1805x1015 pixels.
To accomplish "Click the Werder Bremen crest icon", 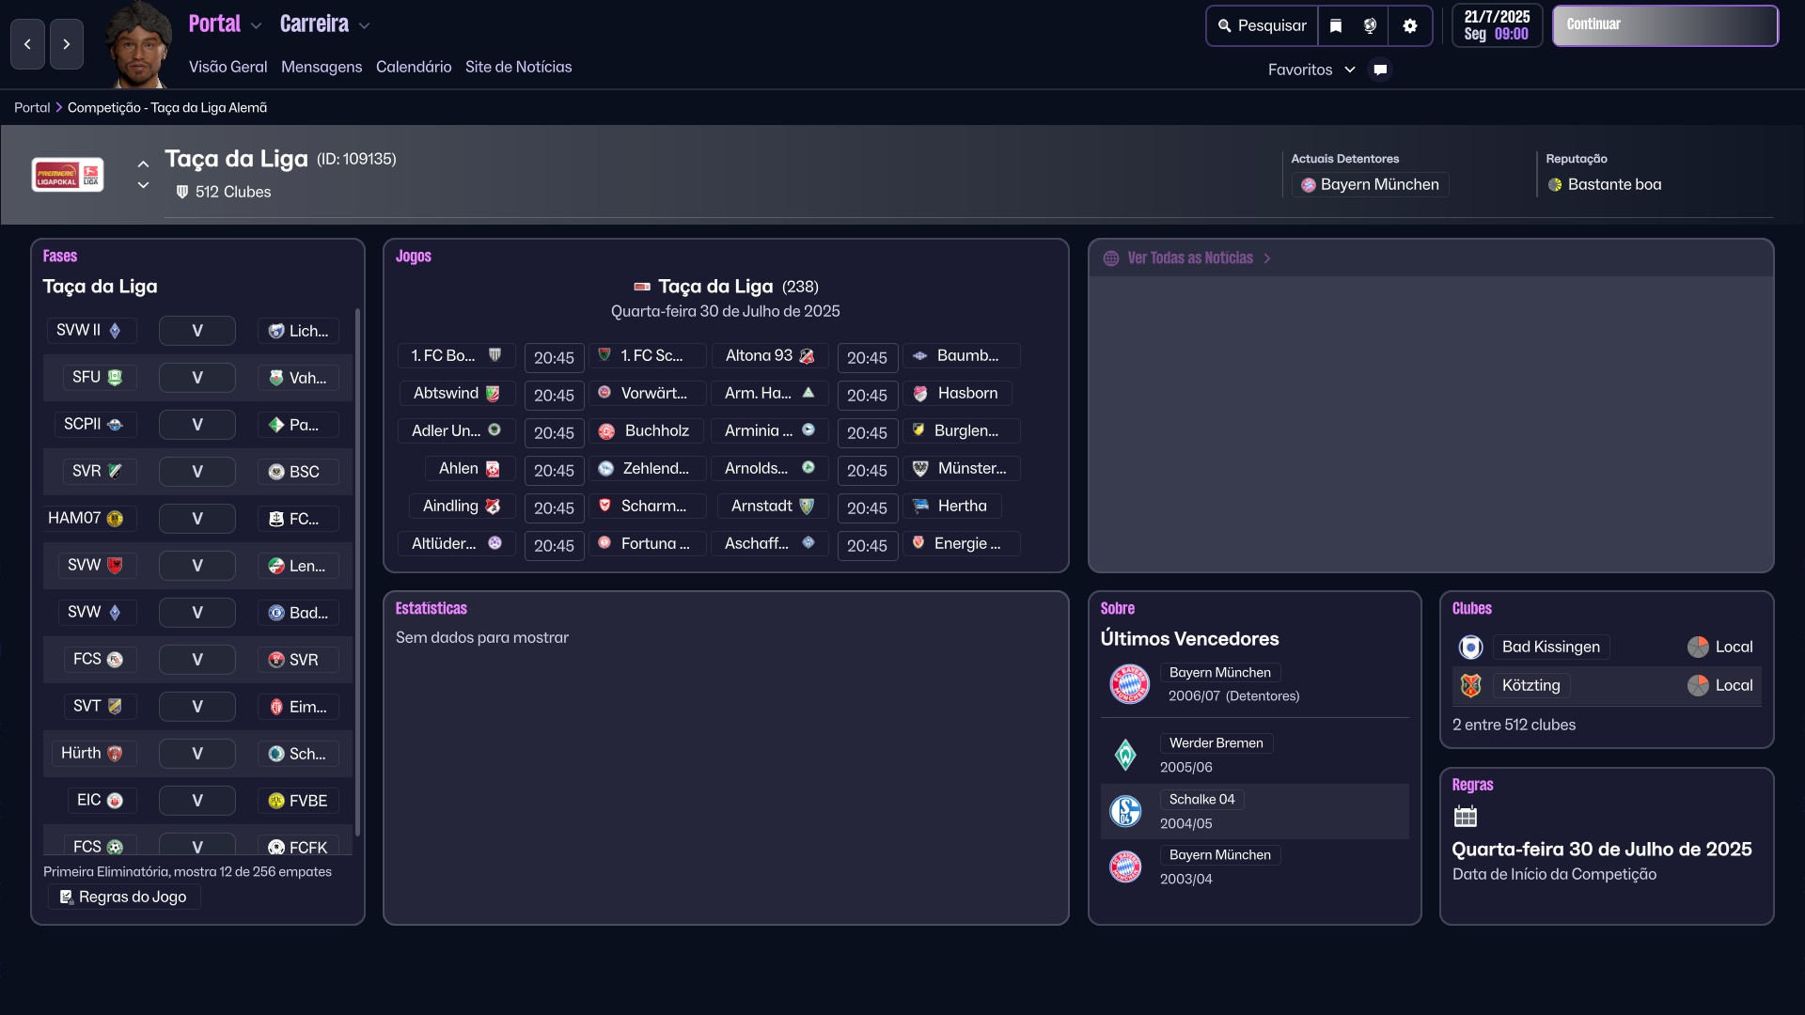I will (x=1125, y=755).
